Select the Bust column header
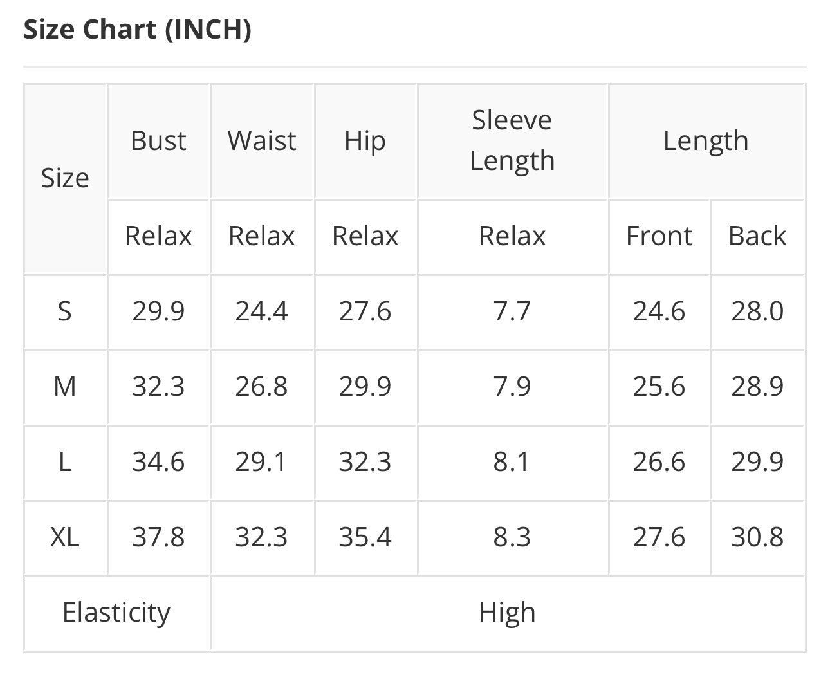The image size is (830, 677). point(158,141)
